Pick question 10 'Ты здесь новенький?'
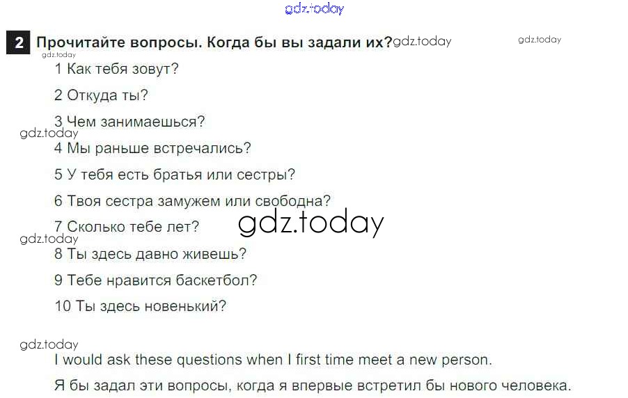628x398 pixels. click(141, 306)
